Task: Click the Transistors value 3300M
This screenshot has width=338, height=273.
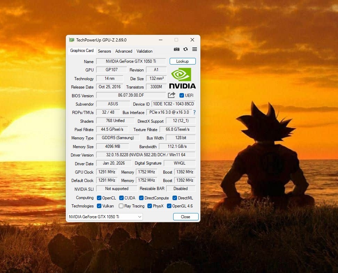Action: [156, 87]
